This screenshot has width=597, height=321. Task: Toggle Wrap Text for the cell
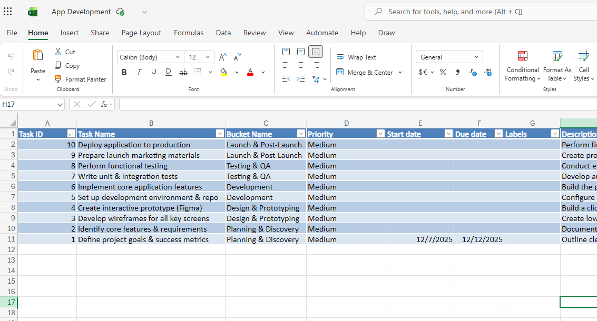click(356, 57)
